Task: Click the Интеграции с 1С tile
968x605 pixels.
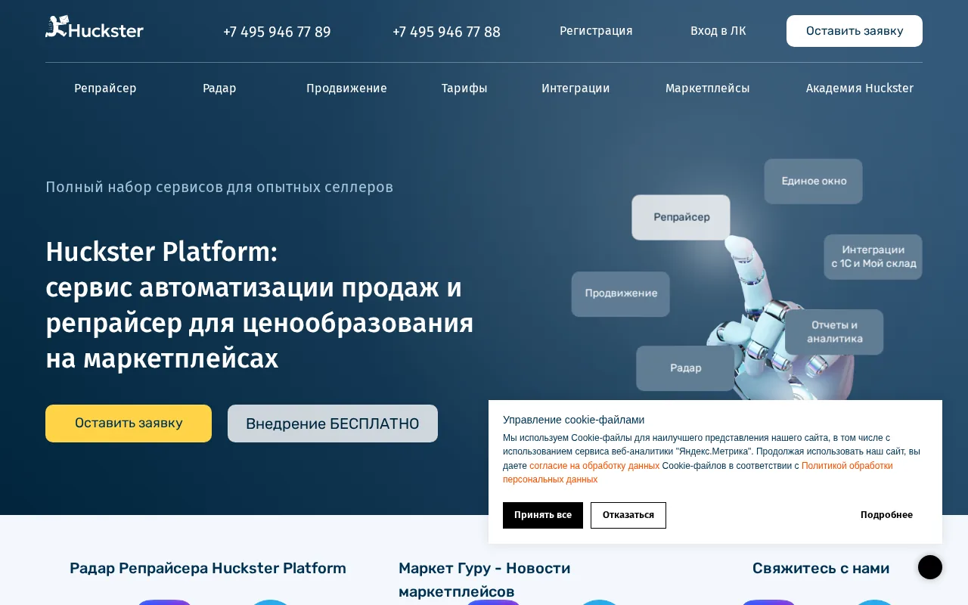Action: click(873, 257)
